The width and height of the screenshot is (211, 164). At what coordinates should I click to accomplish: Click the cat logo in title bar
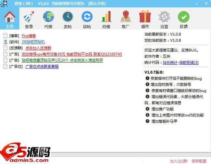pyautogui.click(x=4, y=4)
